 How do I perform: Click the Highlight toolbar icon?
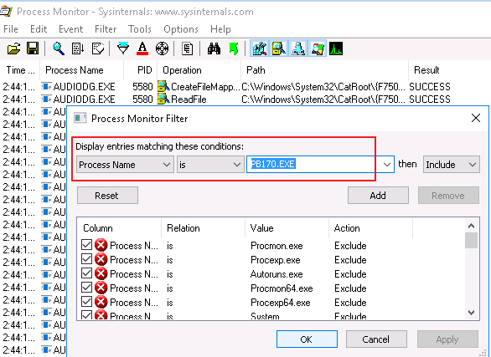coord(142,48)
